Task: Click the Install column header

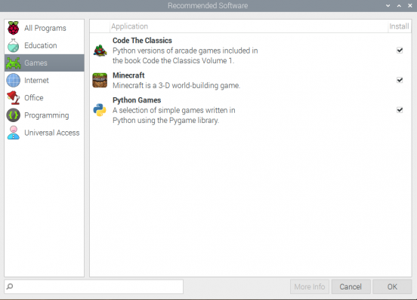Action: (x=399, y=26)
